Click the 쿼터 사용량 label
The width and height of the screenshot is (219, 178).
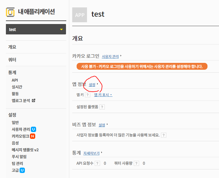tap(123, 163)
